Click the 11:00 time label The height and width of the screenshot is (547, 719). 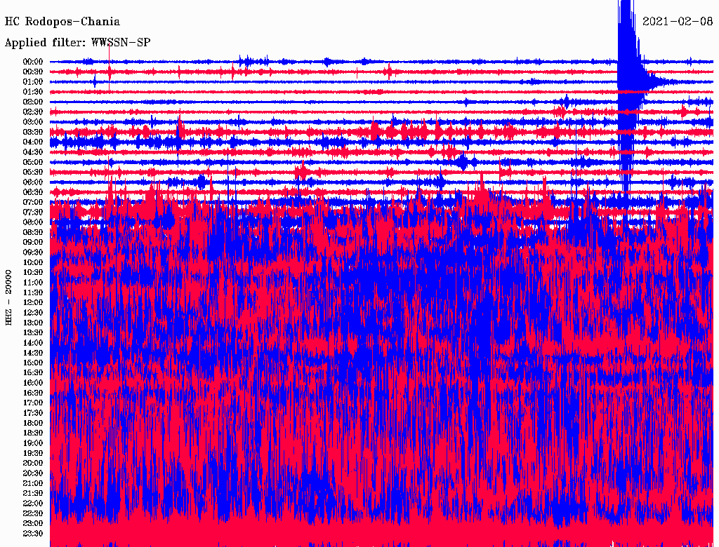click(x=33, y=282)
